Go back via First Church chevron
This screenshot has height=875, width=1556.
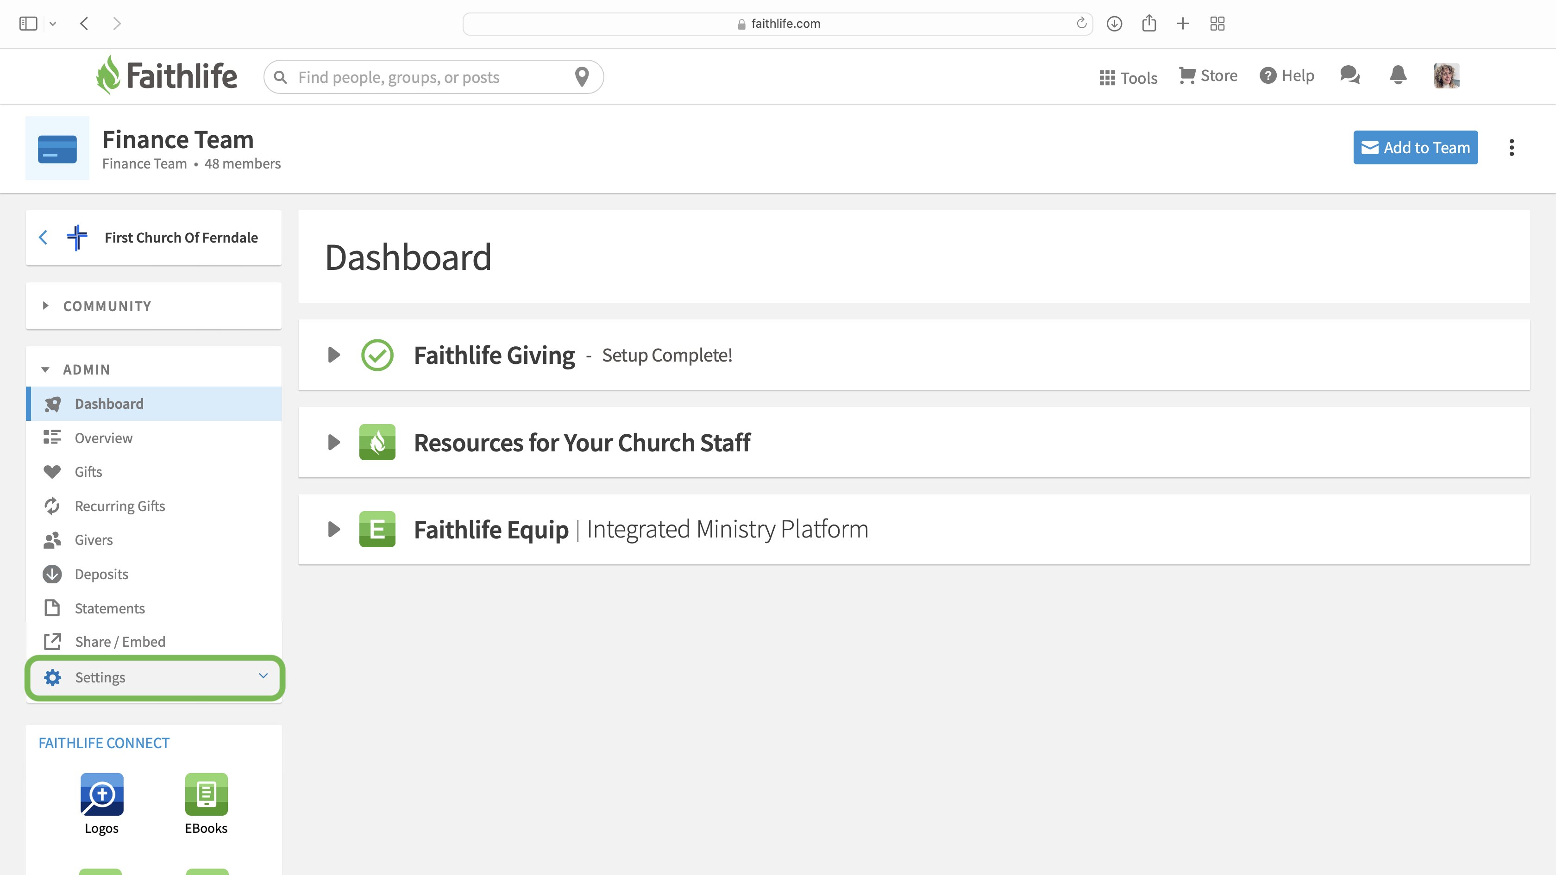point(43,237)
